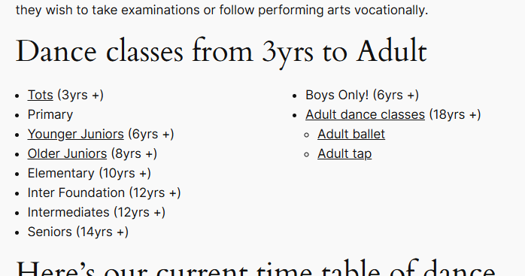Follow the Older Juniors link
Screen dimensions: 525x276
click(67, 153)
